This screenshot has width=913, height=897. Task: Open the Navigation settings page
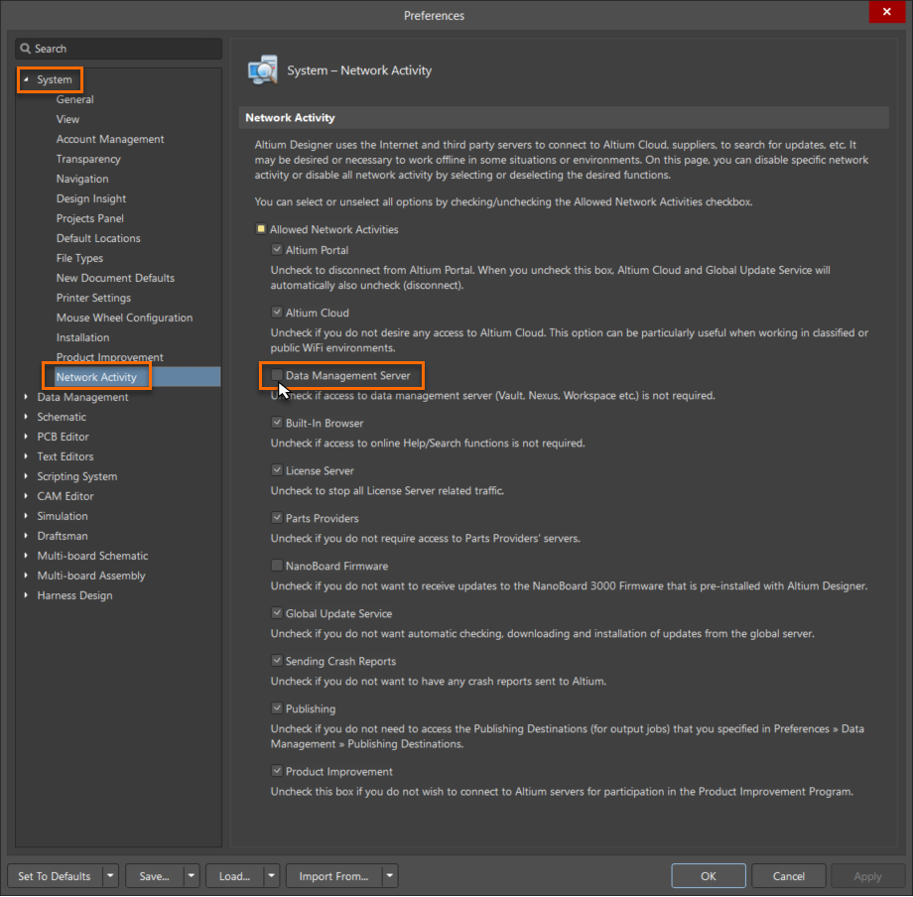pyautogui.click(x=82, y=179)
